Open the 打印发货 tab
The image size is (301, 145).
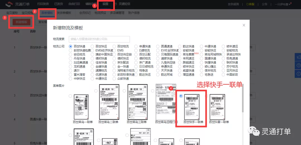[x=43, y=4]
